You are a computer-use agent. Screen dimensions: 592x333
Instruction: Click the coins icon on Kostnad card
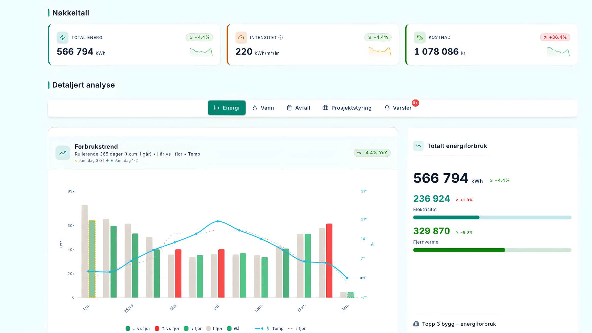tap(420, 38)
